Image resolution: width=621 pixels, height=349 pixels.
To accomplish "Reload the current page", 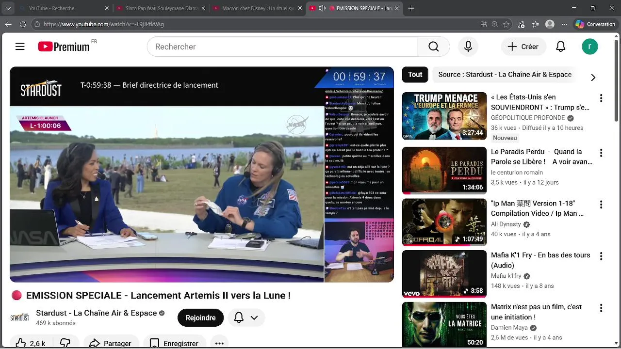I will coord(22,24).
